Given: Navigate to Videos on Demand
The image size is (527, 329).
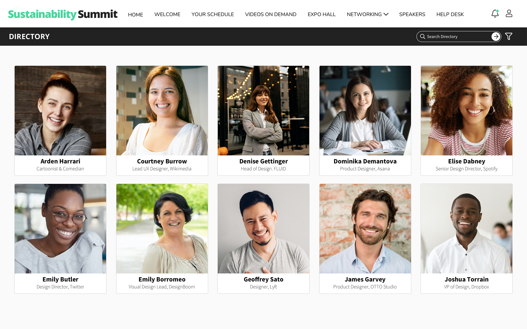Looking at the screenshot, I should tap(271, 14).
